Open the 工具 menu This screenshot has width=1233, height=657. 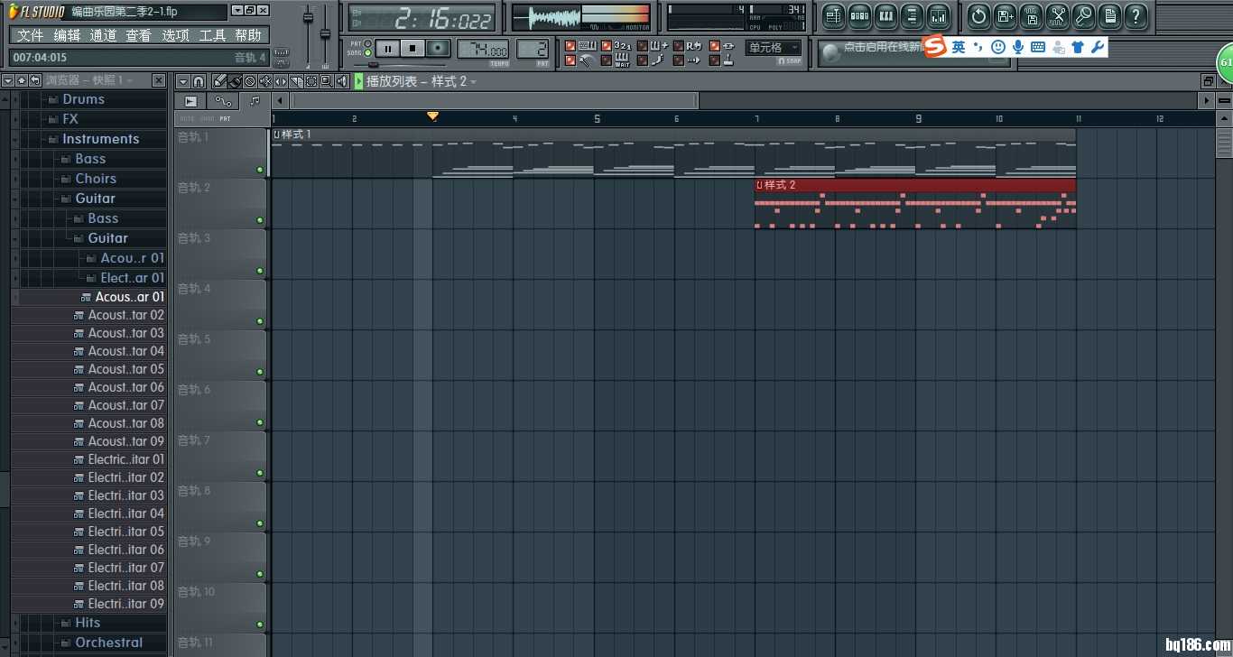(x=212, y=35)
